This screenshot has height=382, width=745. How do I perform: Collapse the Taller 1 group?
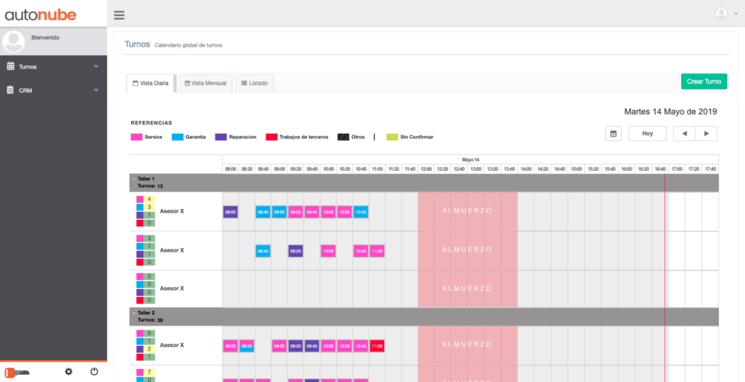pos(134,179)
